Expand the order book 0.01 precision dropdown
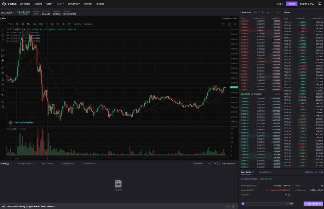The width and height of the screenshot is (324, 209). 272,13
